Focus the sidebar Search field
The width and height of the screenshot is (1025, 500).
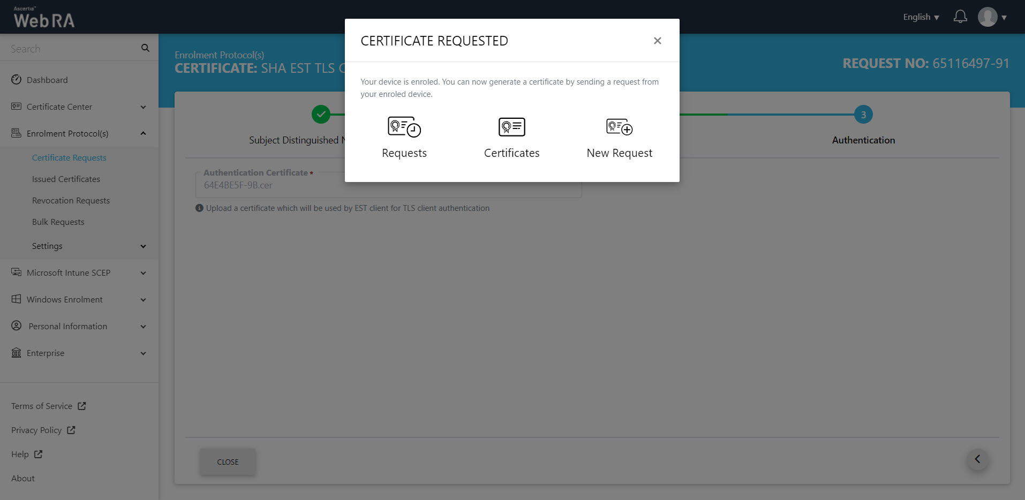pos(70,49)
